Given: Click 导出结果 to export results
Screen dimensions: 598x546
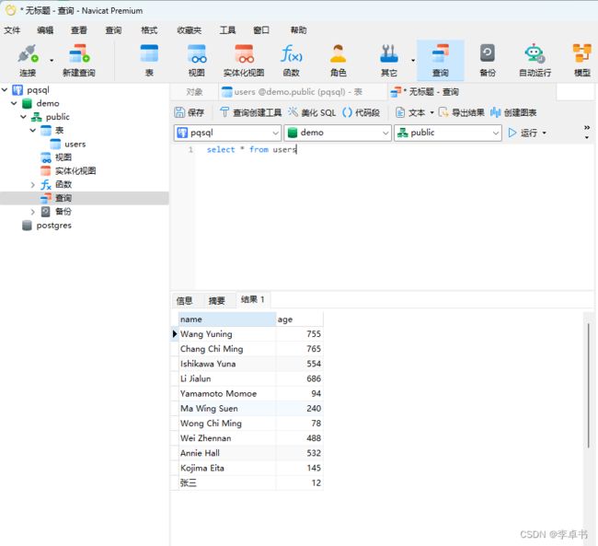Looking at the screenshot, I should [x=462, y=112].
